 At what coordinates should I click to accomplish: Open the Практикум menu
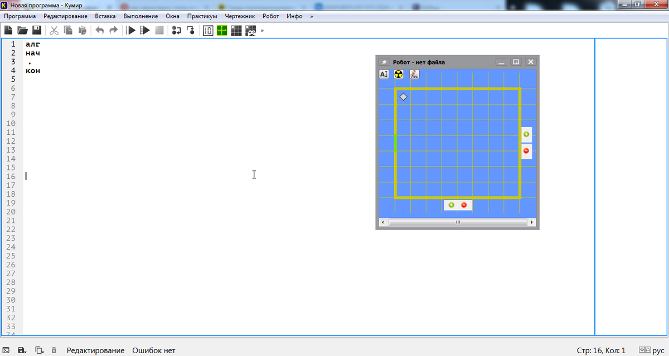pos(202,16)
